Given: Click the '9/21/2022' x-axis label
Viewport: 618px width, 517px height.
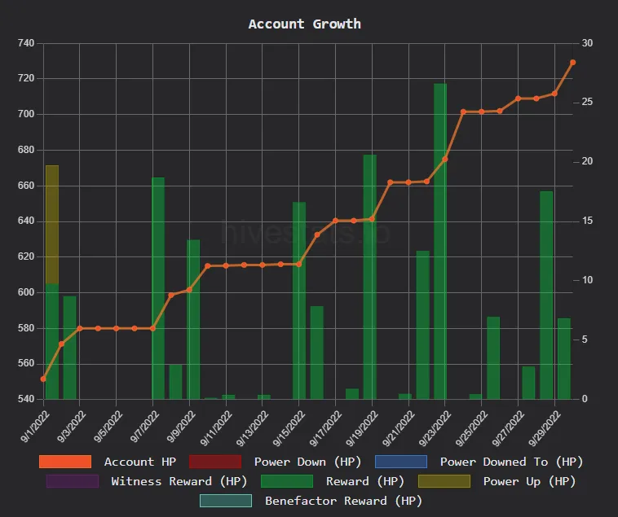Looking at the screenshot, I should click(x=399, y=427).
